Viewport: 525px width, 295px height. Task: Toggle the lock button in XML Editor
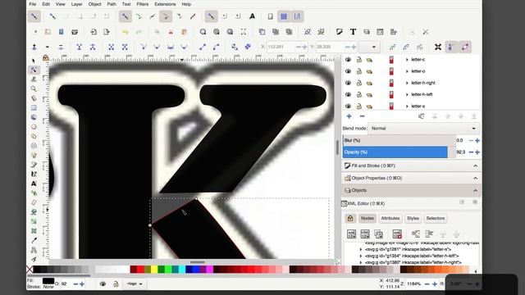pyautogui.click(x=350, y=219)
